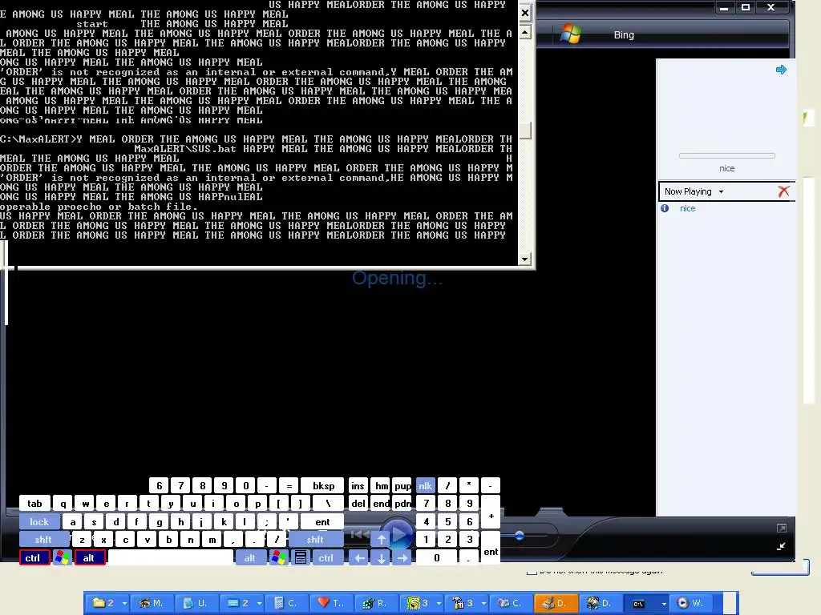Open the red heart 'T..' taskbar item

tap(331, 603)
